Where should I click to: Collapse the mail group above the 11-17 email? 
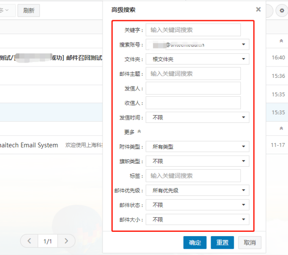pyautogui.click(x=281, y=128)
